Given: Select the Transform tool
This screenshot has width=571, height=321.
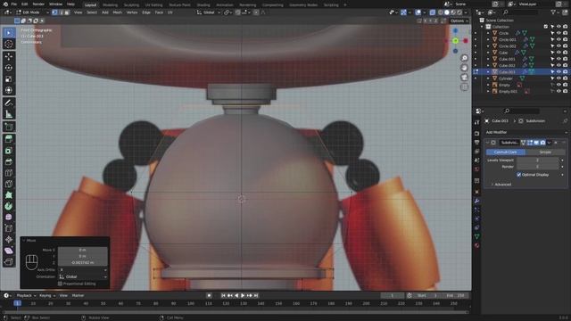Looking at the screenshot, I should click(x=9, y=90).
